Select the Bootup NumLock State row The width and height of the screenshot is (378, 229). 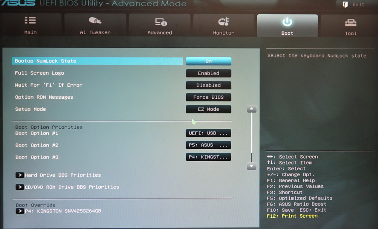click(x=97, y=61)
